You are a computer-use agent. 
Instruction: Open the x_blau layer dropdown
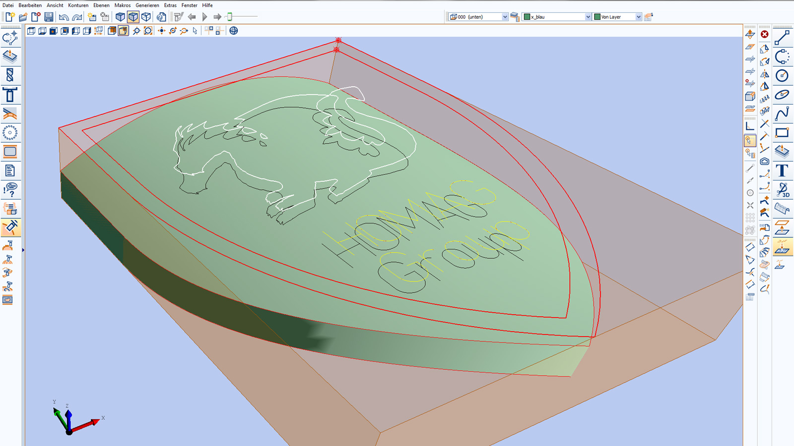pos(588,17)
